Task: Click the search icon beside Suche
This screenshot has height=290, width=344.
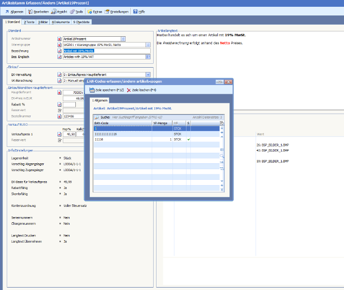Action: coord(97,117)
